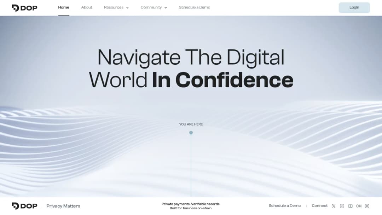Open the YouTube channel icon
Image resolution: width=382 pixels, height=215 pixels.
point(350,206)
